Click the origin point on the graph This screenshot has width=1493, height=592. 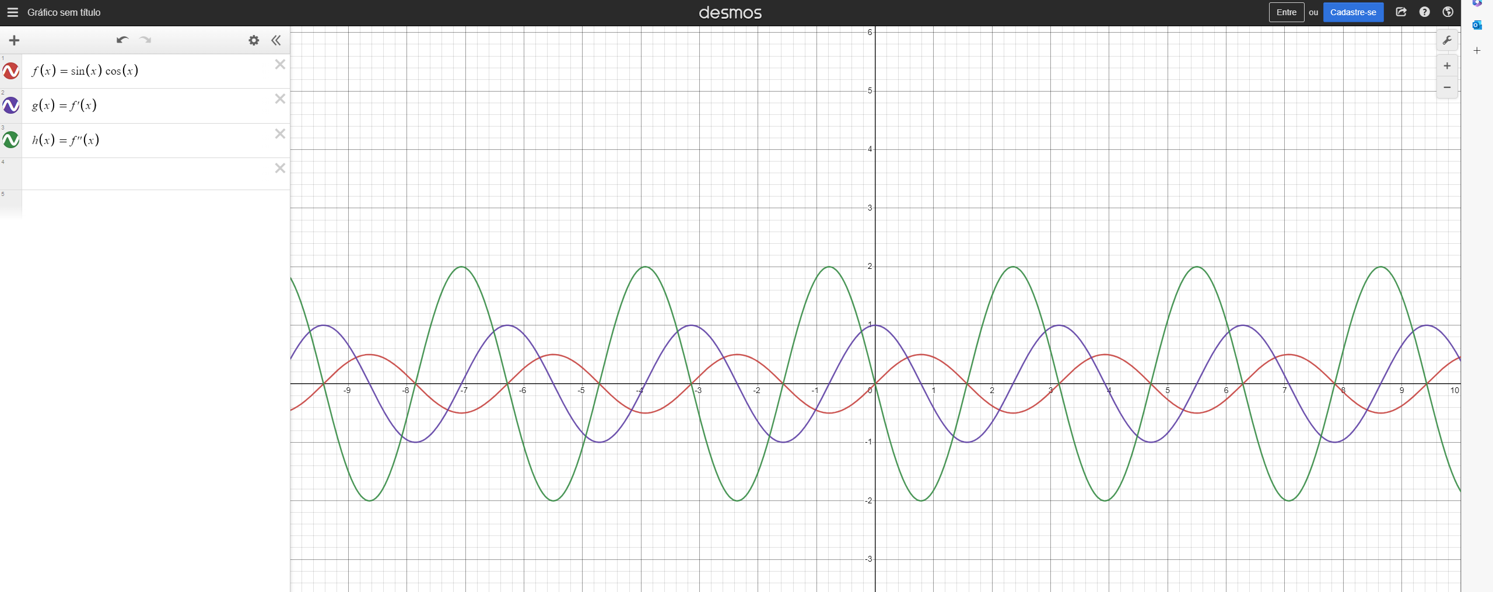click(875, 384)
